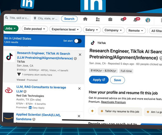This screenshot has height=135, width=162.
Task: Click the blue Apply button
Action: [x=99, y=80]
